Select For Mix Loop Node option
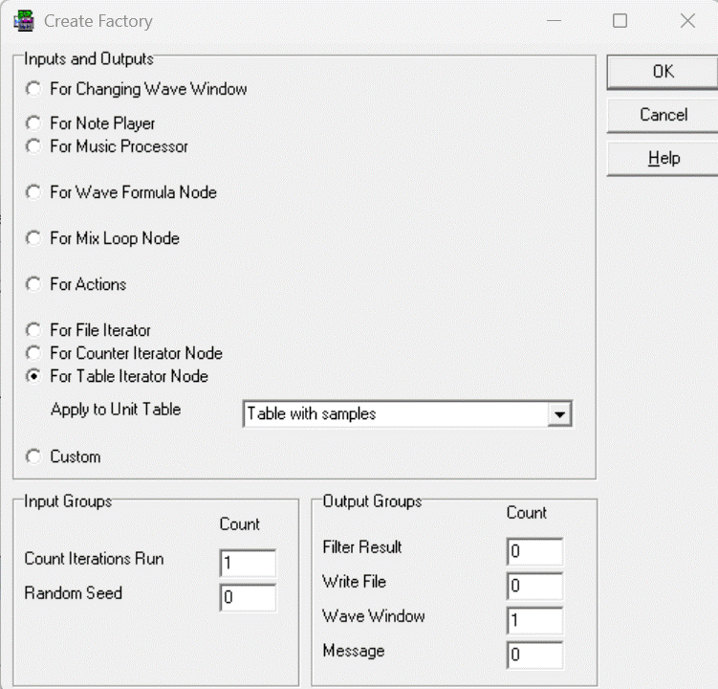718x689 pixels. click(x=34, y=238)
